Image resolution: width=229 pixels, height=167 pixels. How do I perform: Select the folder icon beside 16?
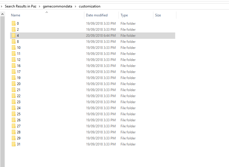14,66
